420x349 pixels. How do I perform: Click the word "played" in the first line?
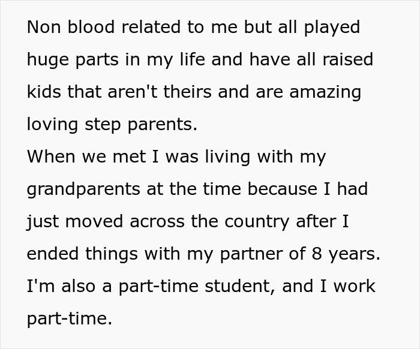click(332, 28)
